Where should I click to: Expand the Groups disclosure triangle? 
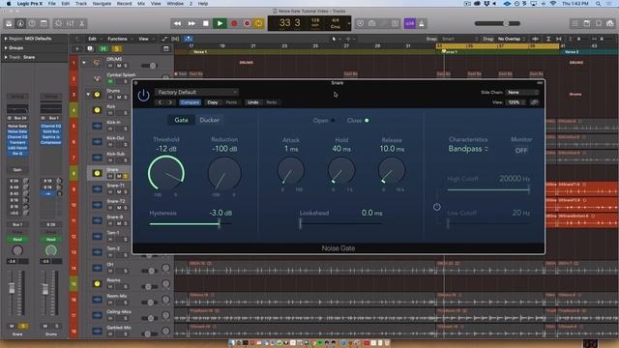(6, 47)
